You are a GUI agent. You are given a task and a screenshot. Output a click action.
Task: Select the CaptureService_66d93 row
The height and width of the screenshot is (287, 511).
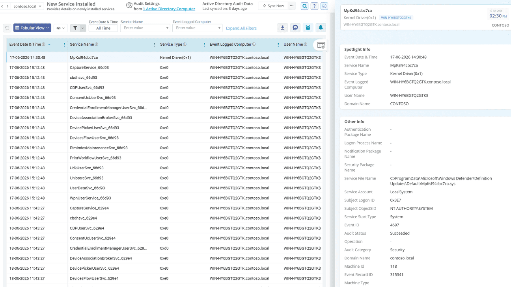tap(164, 68)
